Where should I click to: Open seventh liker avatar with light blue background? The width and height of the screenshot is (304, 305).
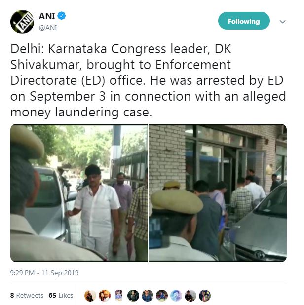click(x=176, y=296)
